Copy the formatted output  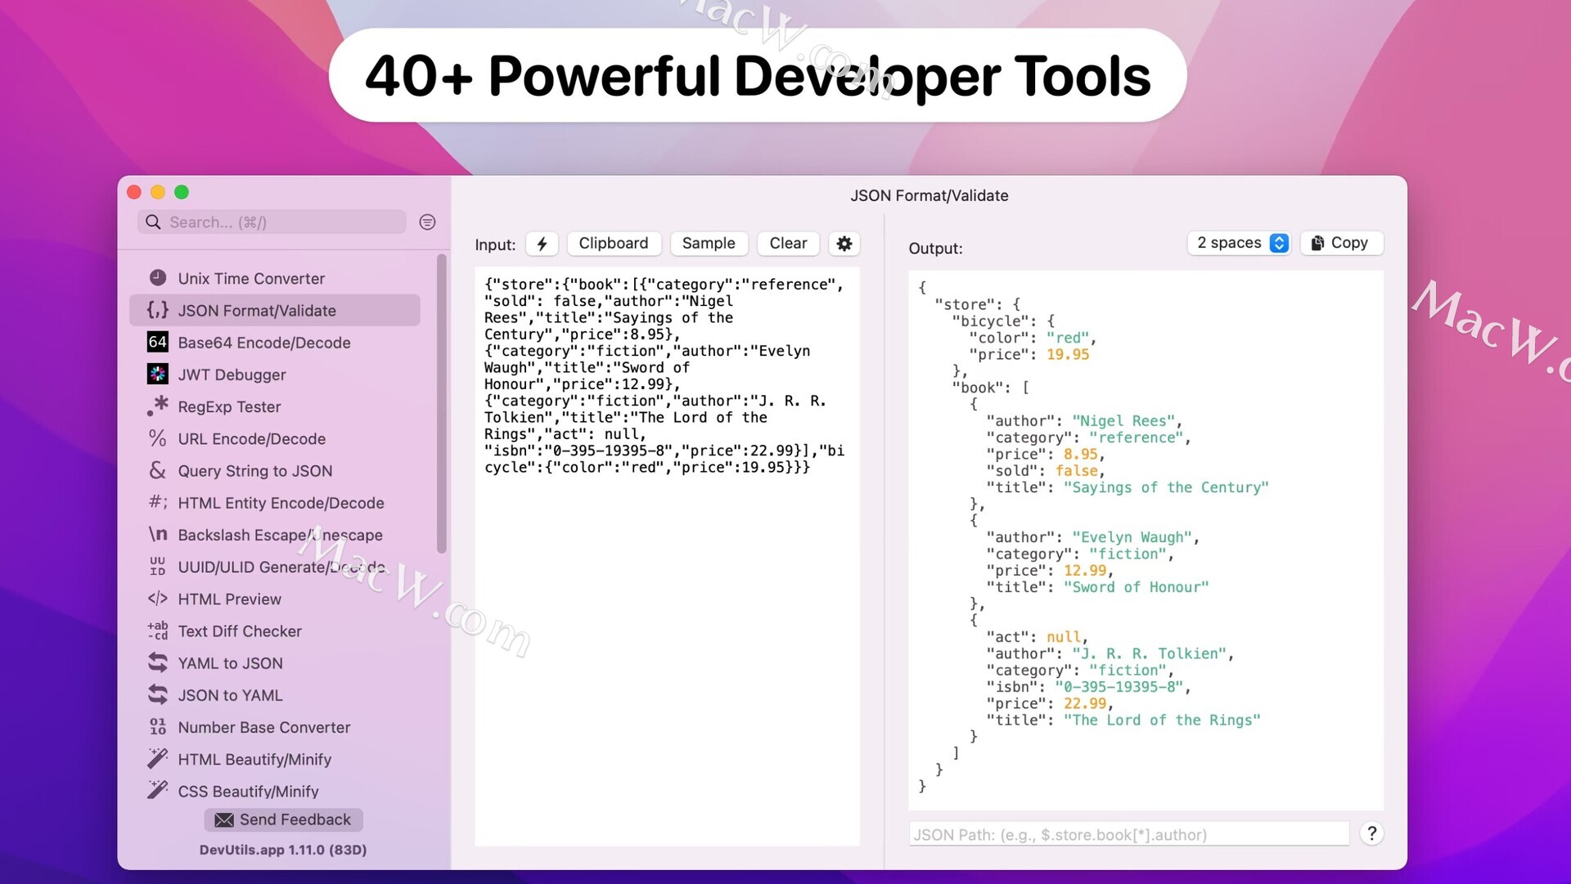(1340, 243)
